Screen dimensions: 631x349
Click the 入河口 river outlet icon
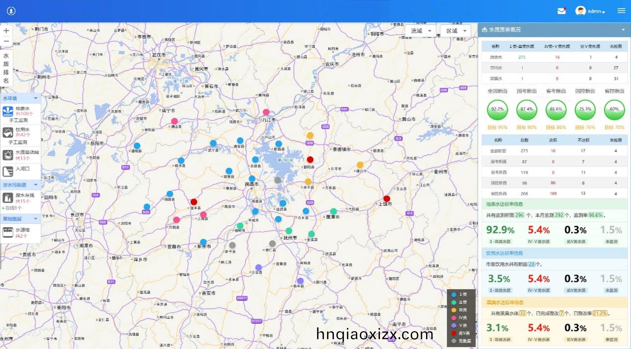8,171
